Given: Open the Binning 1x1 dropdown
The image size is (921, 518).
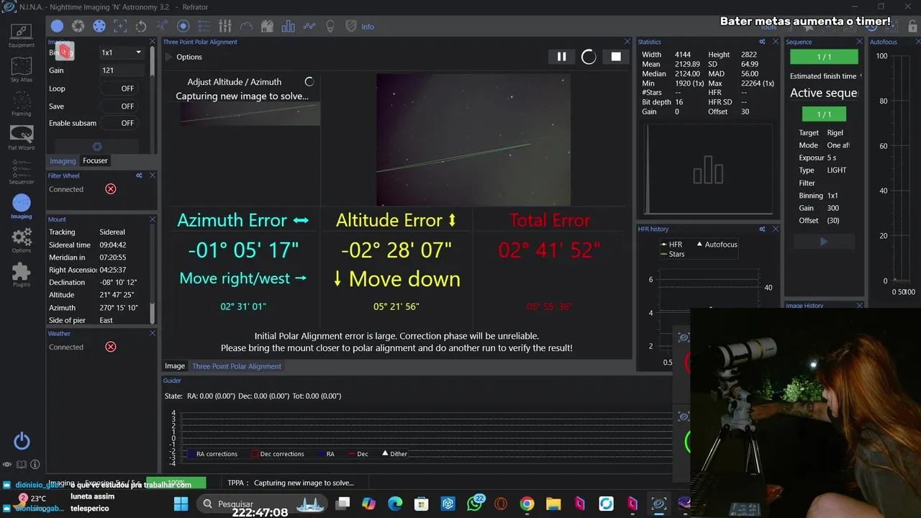Looking at the screenshot, I should pos(121,53).
